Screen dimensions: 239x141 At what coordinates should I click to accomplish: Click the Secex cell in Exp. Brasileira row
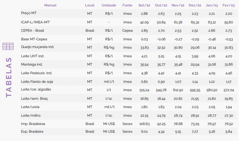click(127, 131)
